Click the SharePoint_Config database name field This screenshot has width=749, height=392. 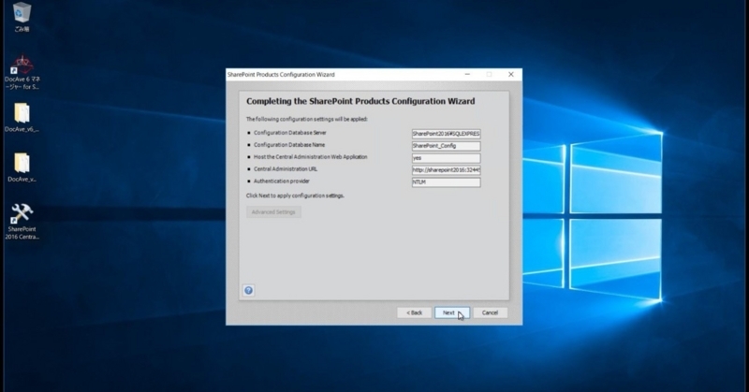[x=447, y=146]
